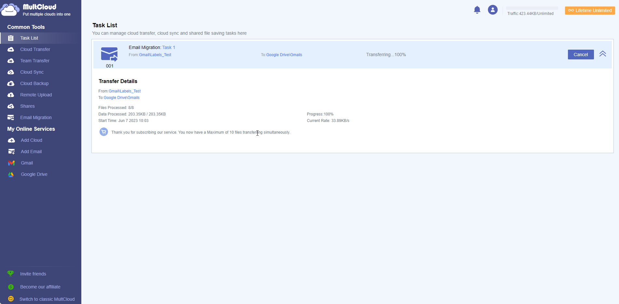Open Gmail\Labels_Test source link in task row
This screenshot has width=619, height=304.
click(155, 55)
